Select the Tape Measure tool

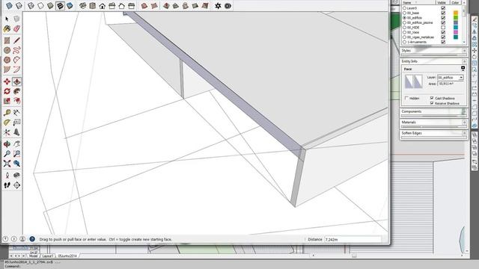7,113
